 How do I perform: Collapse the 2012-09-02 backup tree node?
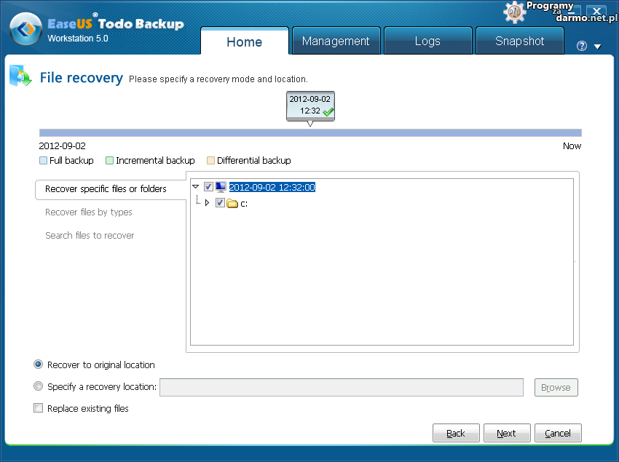pyautogui.click(x=196, y=187)
